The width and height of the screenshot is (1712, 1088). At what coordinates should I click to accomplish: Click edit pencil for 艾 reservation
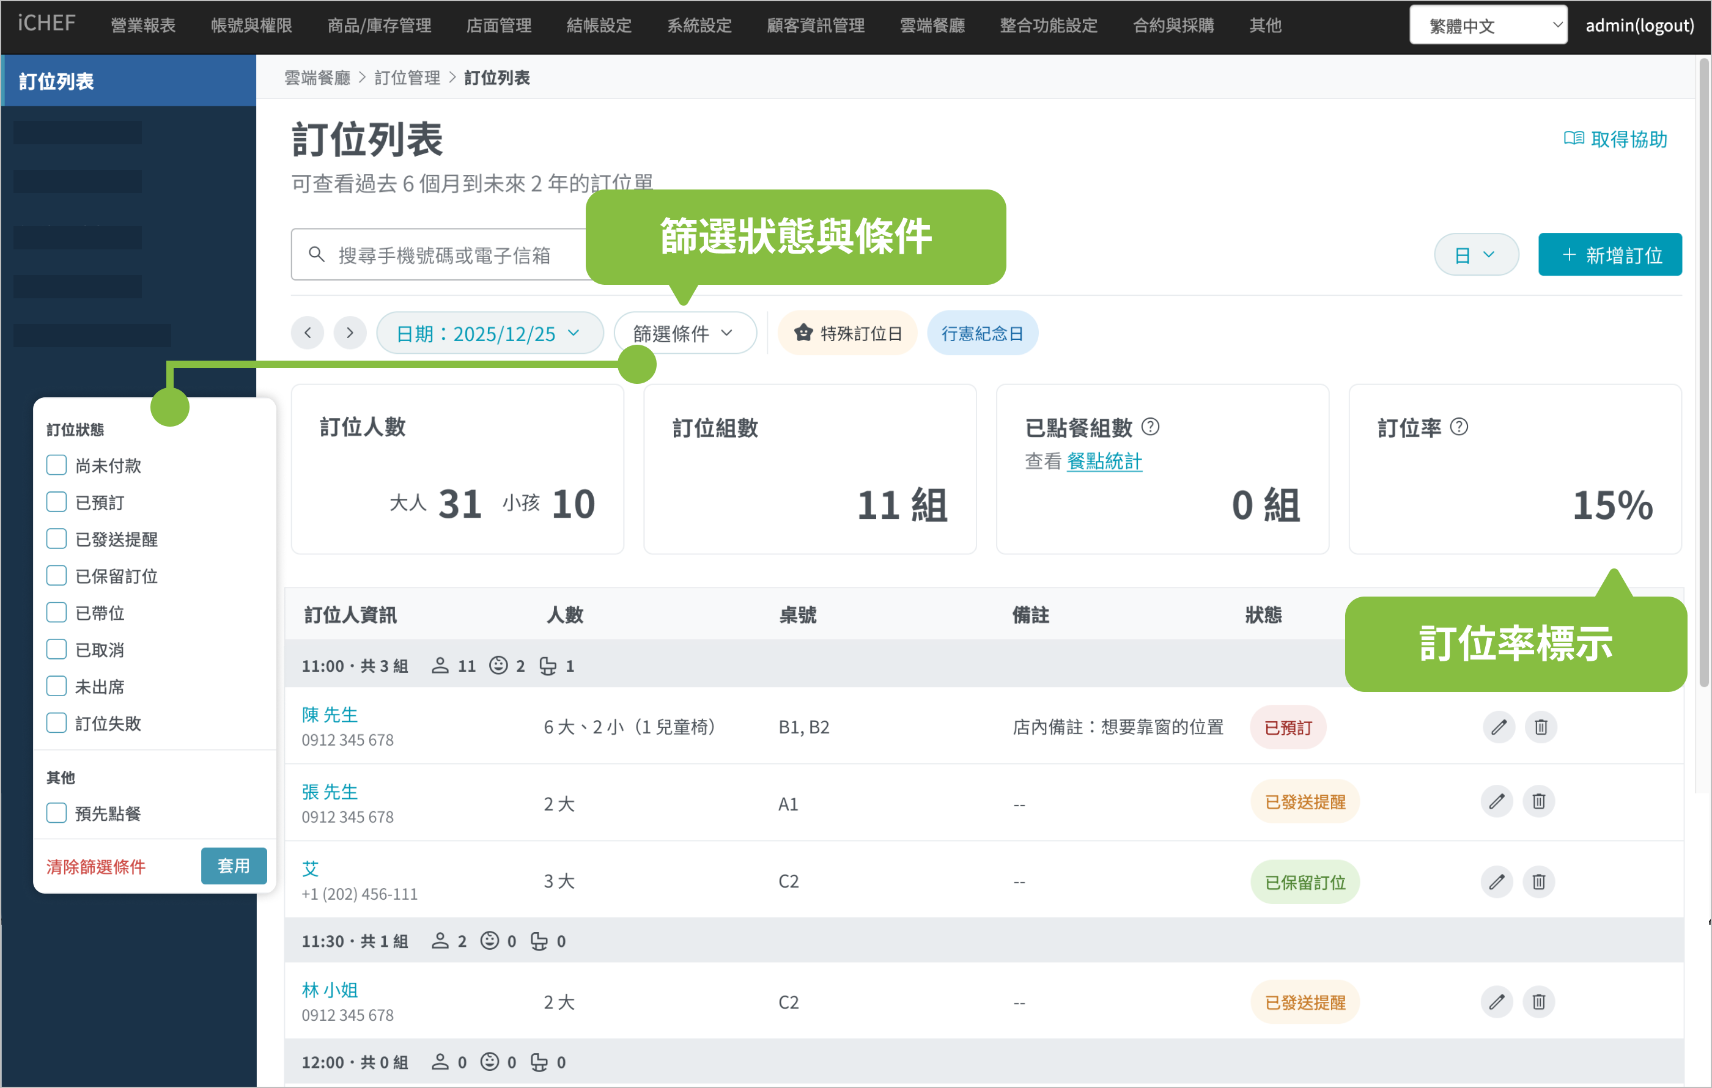point(1497,882)
